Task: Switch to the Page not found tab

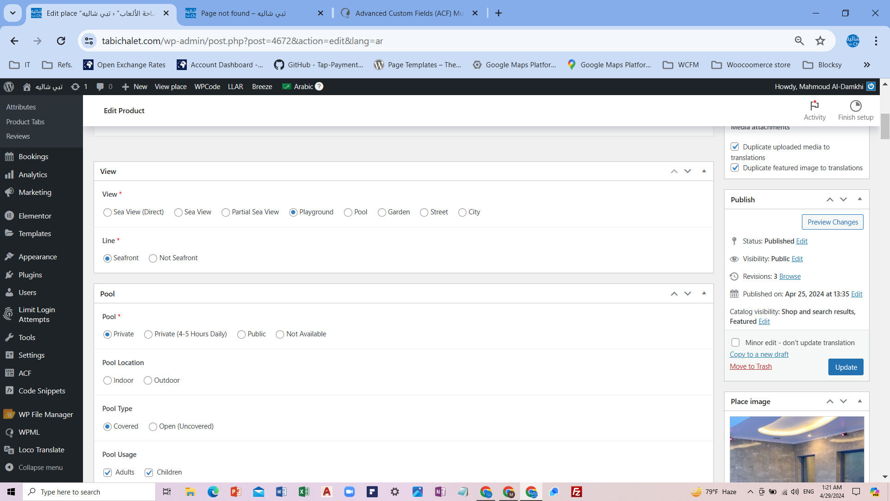Action: 254,13
